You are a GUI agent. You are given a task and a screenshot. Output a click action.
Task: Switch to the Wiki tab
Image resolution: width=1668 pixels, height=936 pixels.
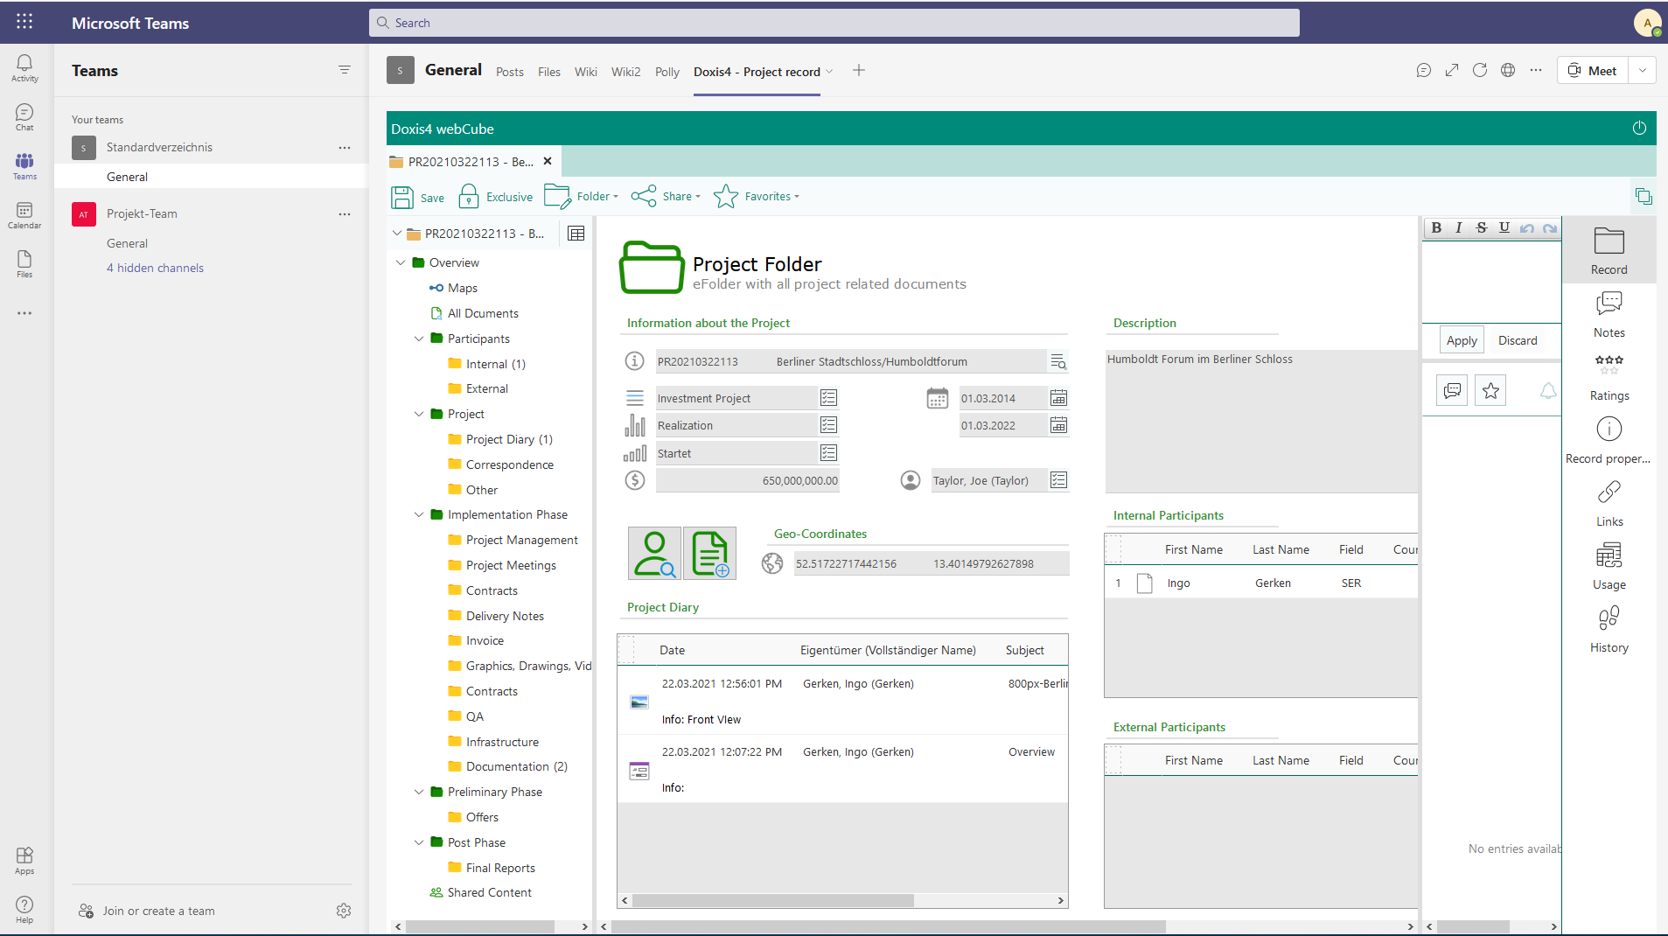(x=586, y=72)
